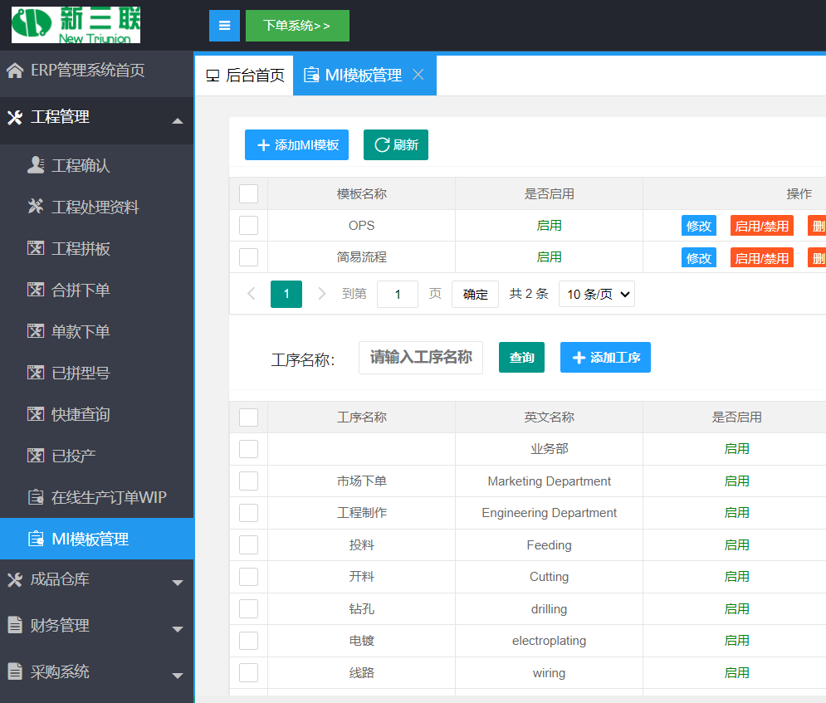Click 启用/禁用 button for 简易流程 row
This screenshot has width=826, height=703.
point(761,258)
